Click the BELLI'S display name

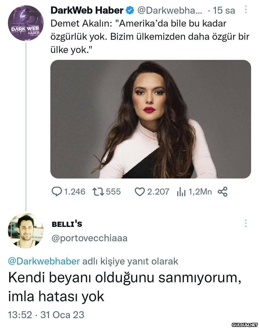click(67, 224)
